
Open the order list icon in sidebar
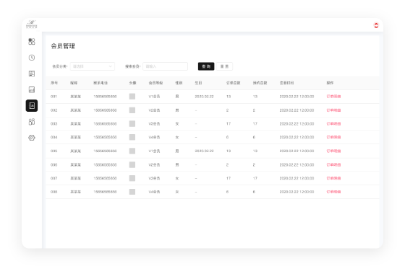pyautogui.click(x=32, y=74)
